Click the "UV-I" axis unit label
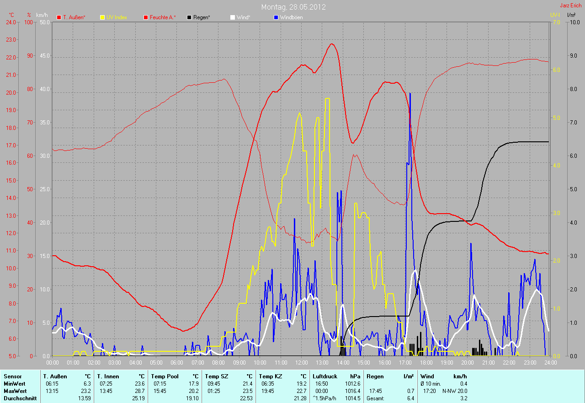The image size is (585, 403). tap(555, 15)
